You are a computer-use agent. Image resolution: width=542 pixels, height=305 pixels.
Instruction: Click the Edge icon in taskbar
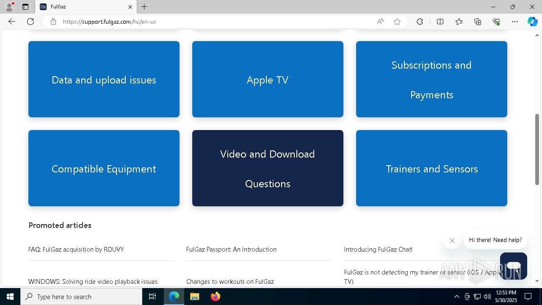174,297
